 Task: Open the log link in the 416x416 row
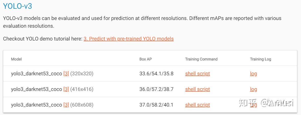click(x=253, y=89)
